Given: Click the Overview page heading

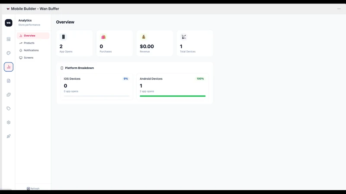Looking at the screenshot, I should click(65, 22).
